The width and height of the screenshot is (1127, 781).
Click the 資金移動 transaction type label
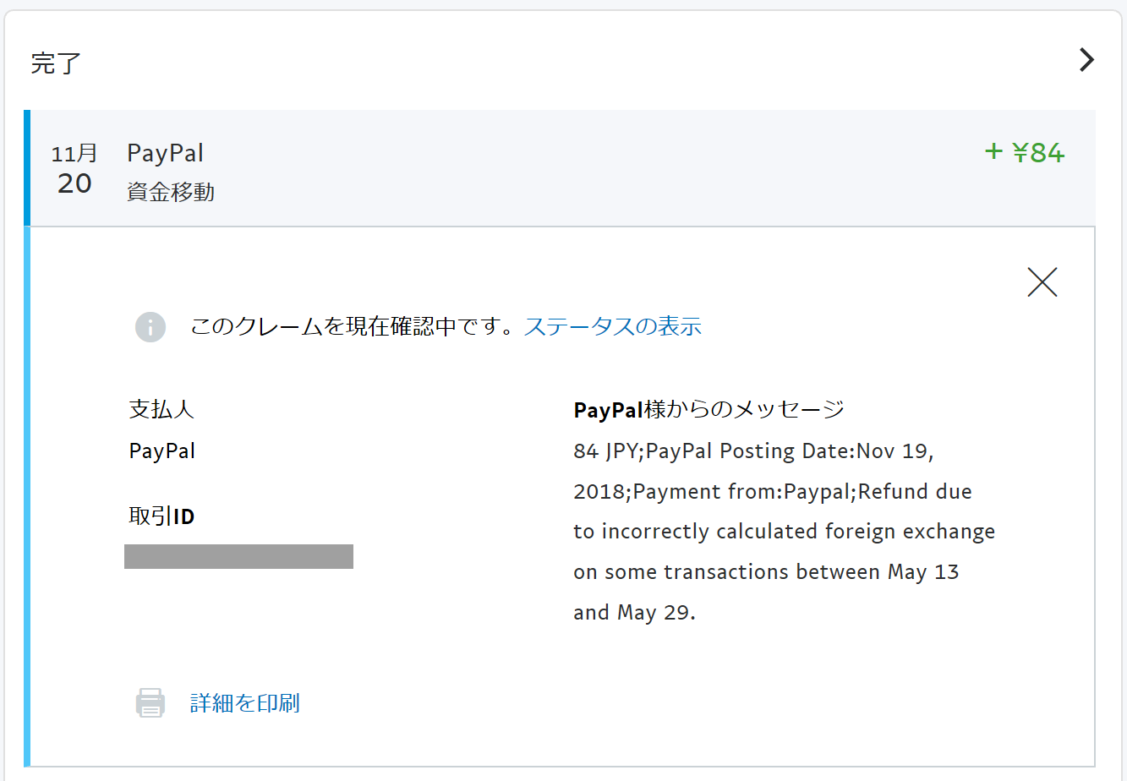(171, 192)
